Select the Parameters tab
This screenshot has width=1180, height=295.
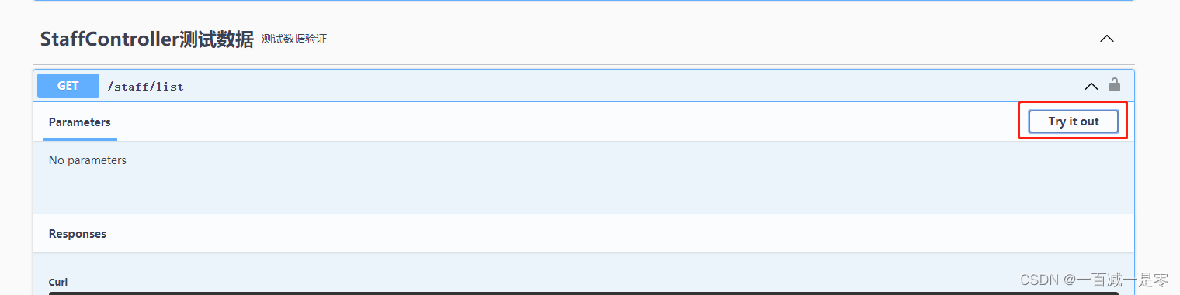point(80,122)
